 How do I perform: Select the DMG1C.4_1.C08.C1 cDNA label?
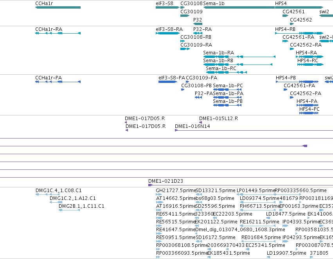click(x=59, y=191)
